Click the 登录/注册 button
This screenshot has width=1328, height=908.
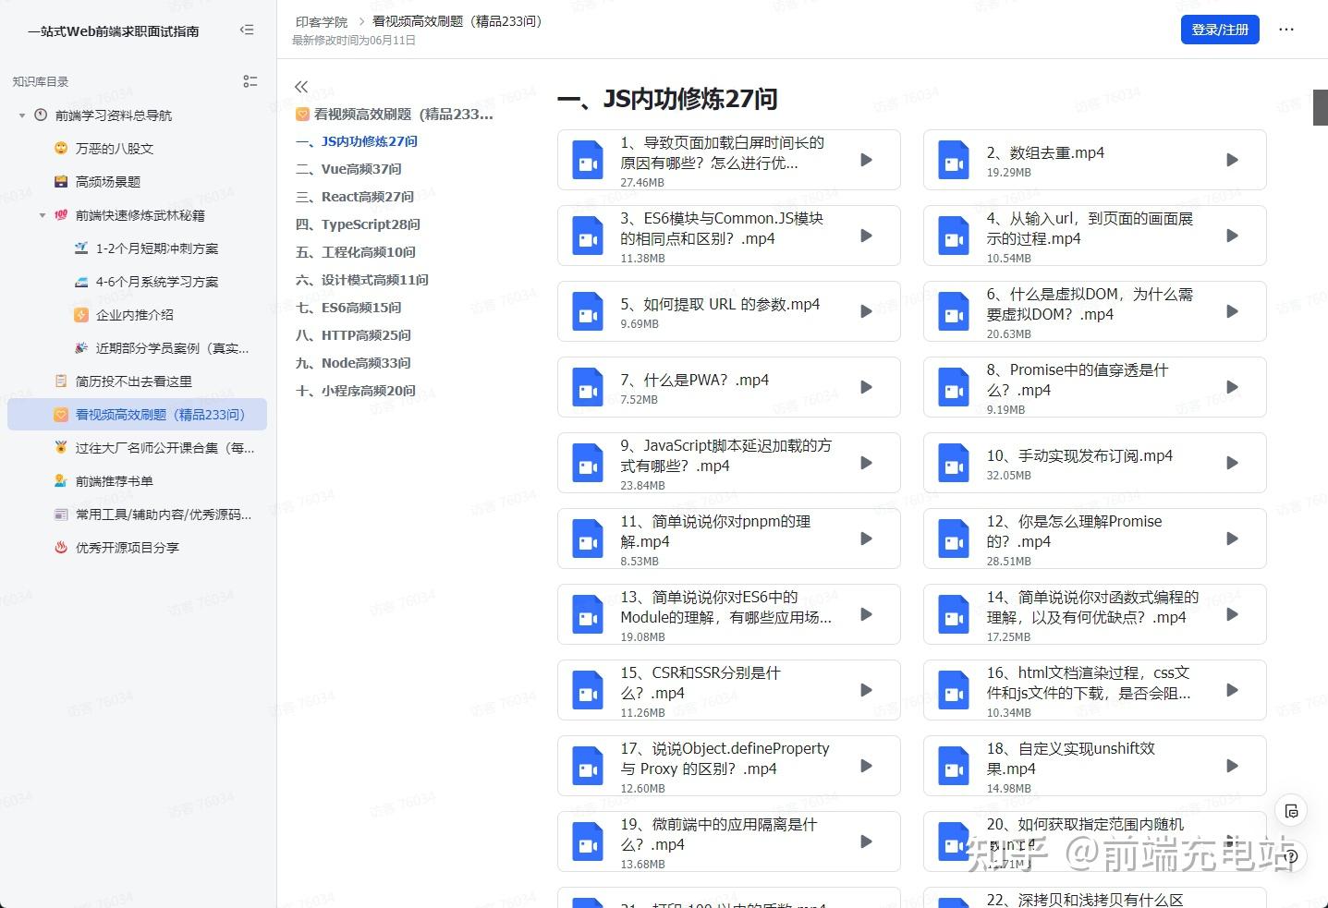pos(1220,30)
